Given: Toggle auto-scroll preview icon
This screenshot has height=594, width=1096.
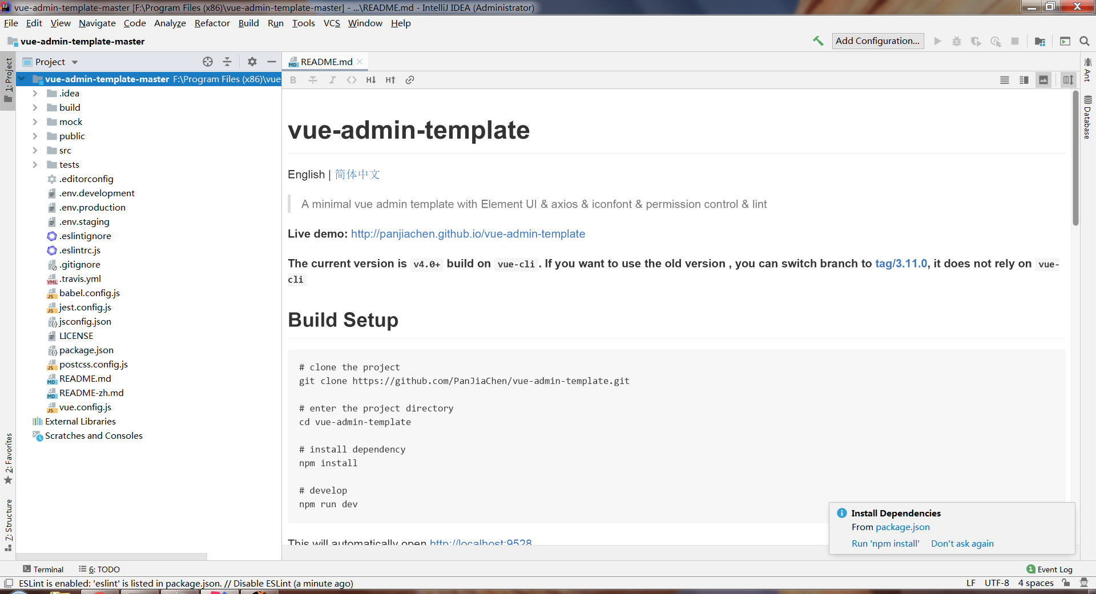Looking at the screenshot, I should pyautogui.click(x=1068, y=80).
